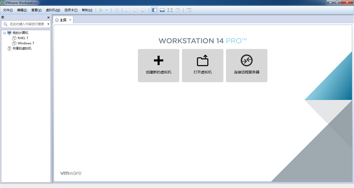
Task: Open the 帮助(H) menu
Action: click(x=87, y=10)
